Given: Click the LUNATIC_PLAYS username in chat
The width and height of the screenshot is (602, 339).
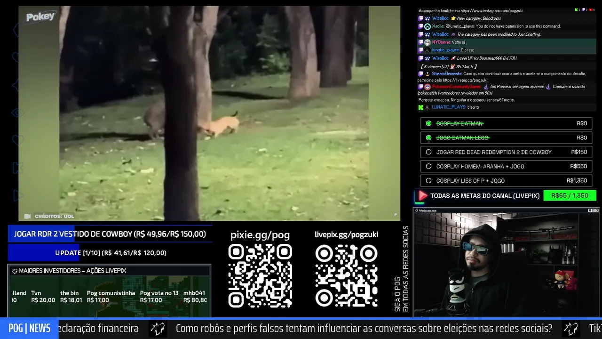Looking at the screenshot, I should pyautogui.click(x=449, y=107).
